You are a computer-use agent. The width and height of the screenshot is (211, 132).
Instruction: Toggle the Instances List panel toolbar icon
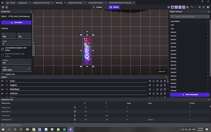180,7
